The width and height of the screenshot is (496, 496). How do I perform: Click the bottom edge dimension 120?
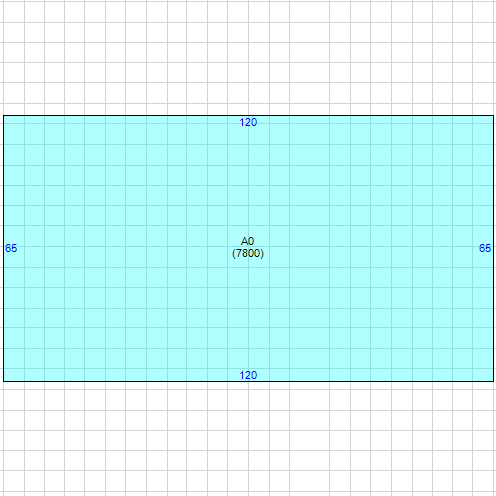[x=248, y=375]
